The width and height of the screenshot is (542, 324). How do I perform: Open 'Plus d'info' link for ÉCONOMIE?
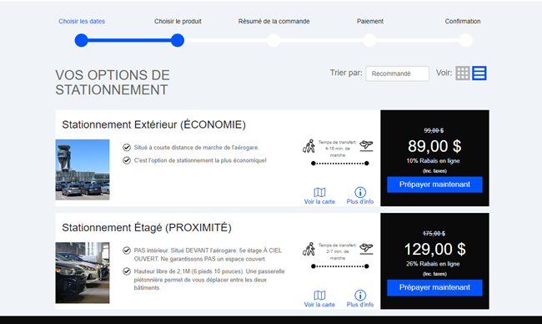tap(360, 201)
